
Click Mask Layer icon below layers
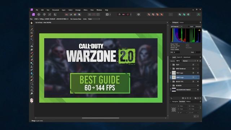pyautogui.click(x=183, y=98)
